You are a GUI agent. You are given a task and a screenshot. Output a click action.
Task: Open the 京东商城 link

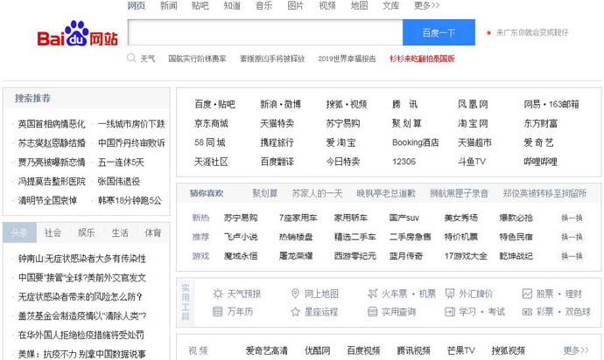pos(211,123)
